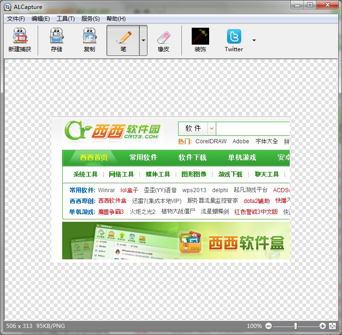The height and width of the screenshot is (335, 342).
Task: Open the dropdown arrow next to Twitter
Action: point(254,40)
